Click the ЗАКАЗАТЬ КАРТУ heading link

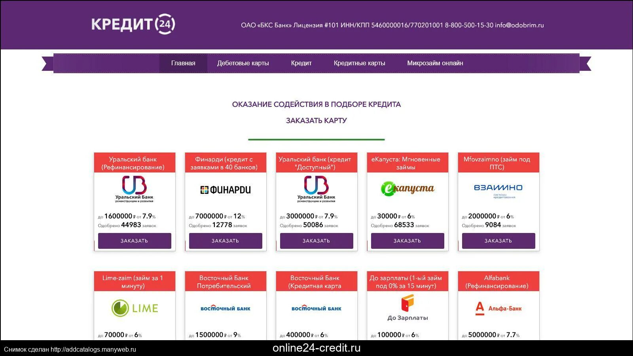pos(316,121)
